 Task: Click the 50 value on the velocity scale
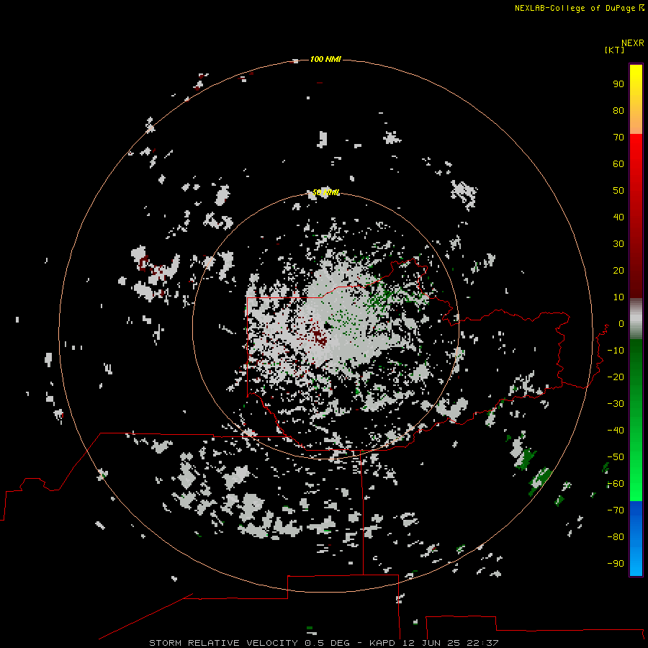[618, 191]
